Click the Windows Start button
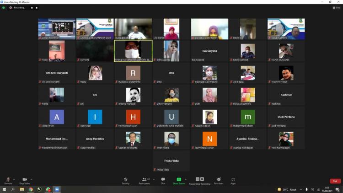Image resolution: width=343 pixels, height=193 pixels. pos(4,189)
